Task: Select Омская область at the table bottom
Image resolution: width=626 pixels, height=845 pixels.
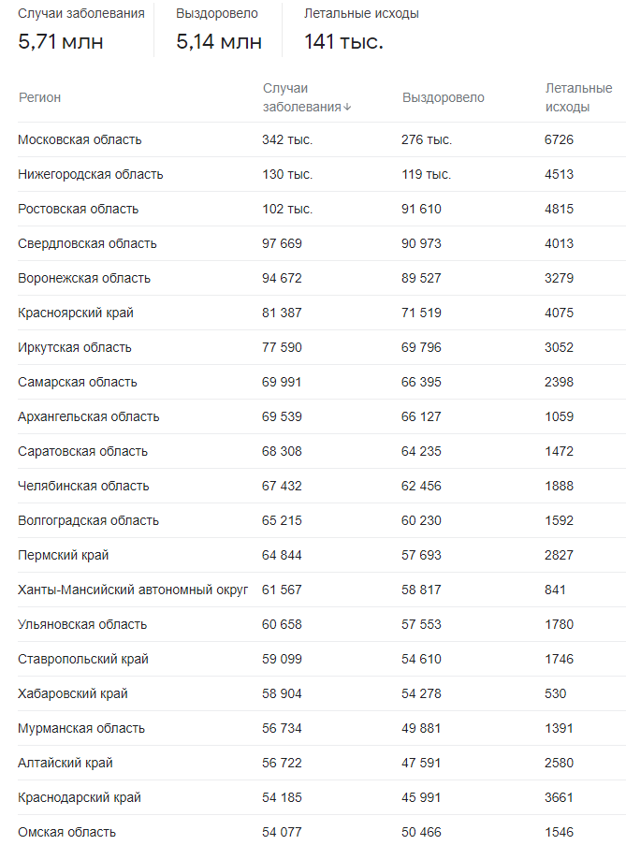Action: (x=66, y=832)
